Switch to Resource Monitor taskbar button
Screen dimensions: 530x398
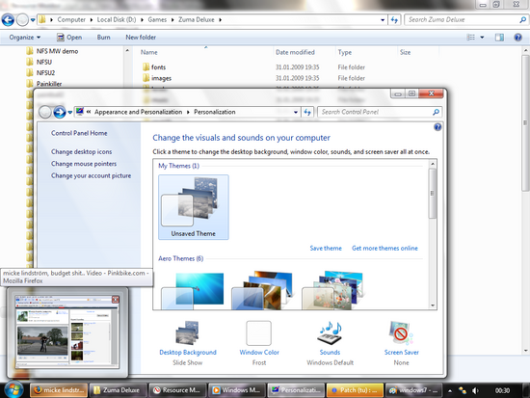[x=177, y=390]
